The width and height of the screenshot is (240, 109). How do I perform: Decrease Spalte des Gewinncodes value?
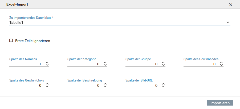(221, 65)
